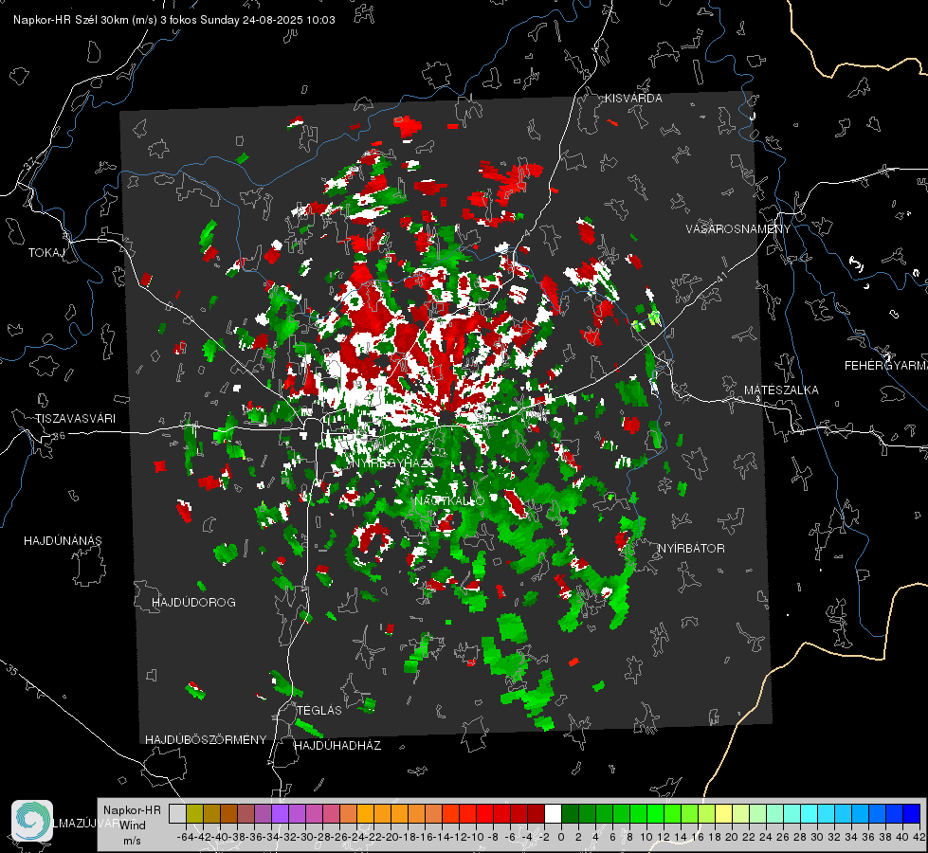The height and width of the screenshot is (853, 928).
Task: Click road number 37 near Tokaj
Action: [x=30, y=163]
